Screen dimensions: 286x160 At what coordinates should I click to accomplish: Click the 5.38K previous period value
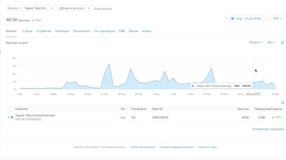262,117
